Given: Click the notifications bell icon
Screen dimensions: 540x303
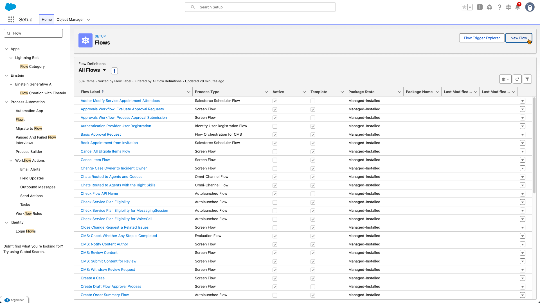Looking at the screenshot, I should pos(517,7).
